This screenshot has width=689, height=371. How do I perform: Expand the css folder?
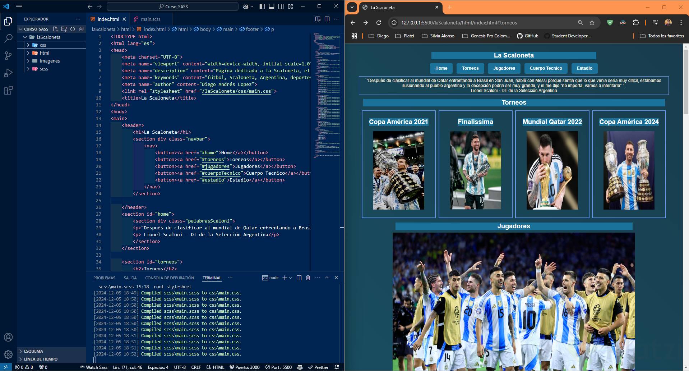(43, 45)
